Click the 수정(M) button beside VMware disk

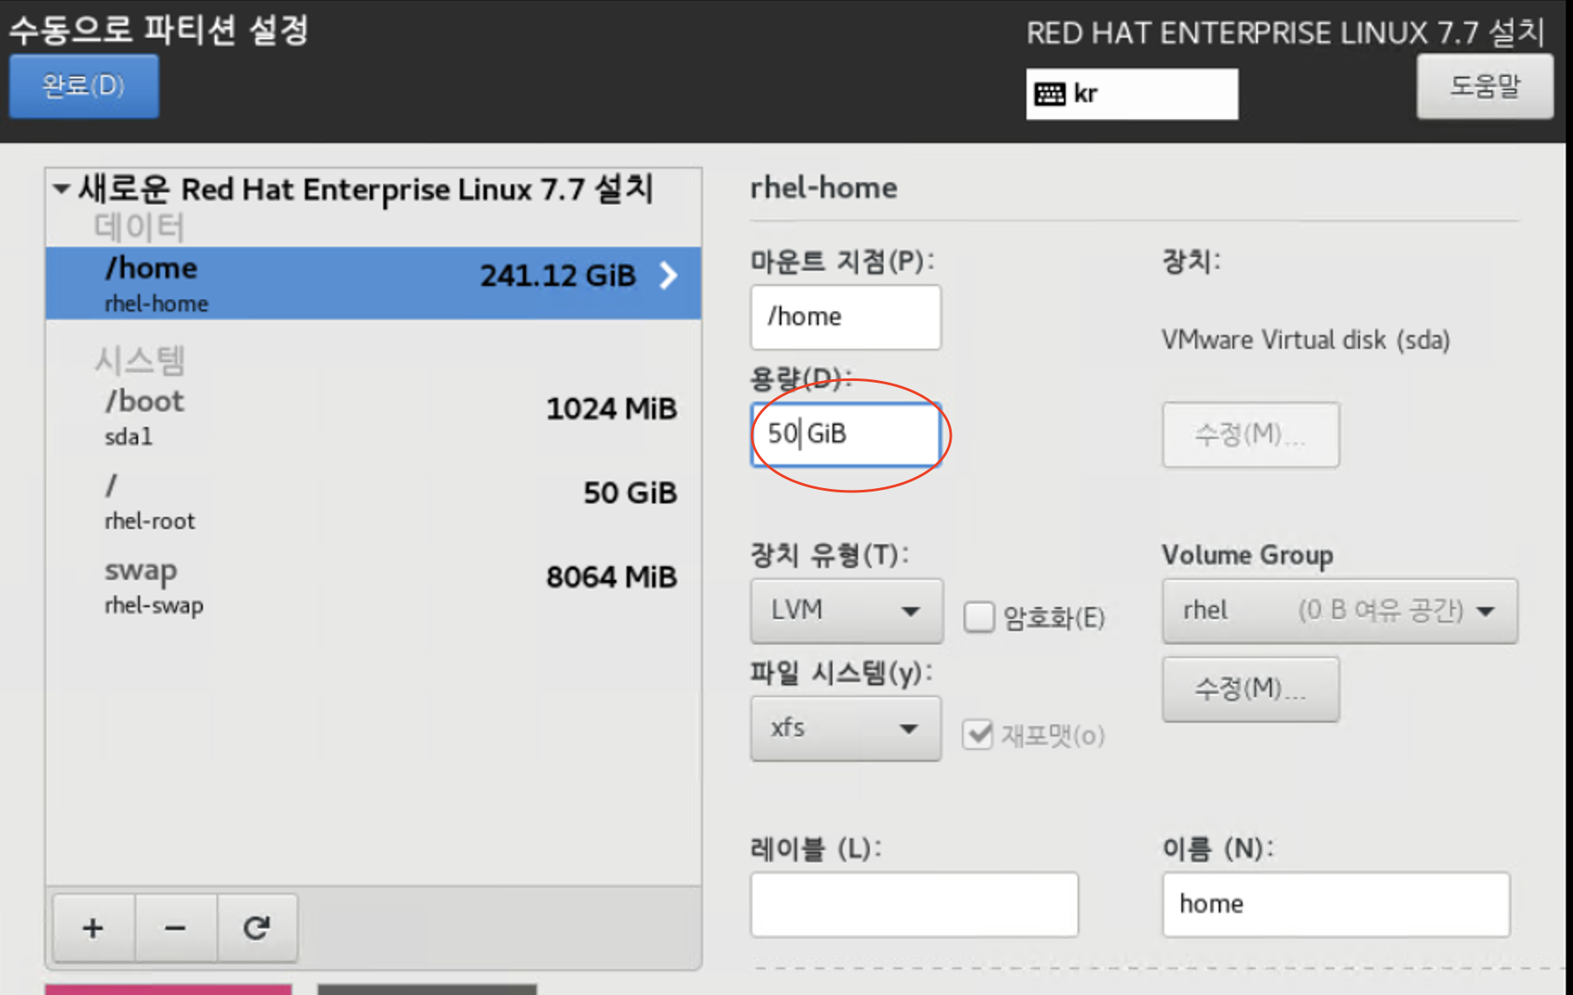point(1250,435)
